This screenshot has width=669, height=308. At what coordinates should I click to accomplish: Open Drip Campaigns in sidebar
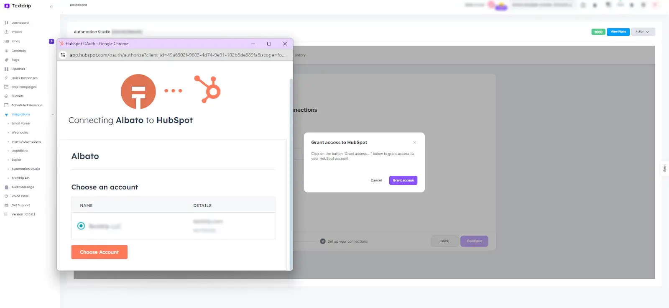(x=24, y=87)
